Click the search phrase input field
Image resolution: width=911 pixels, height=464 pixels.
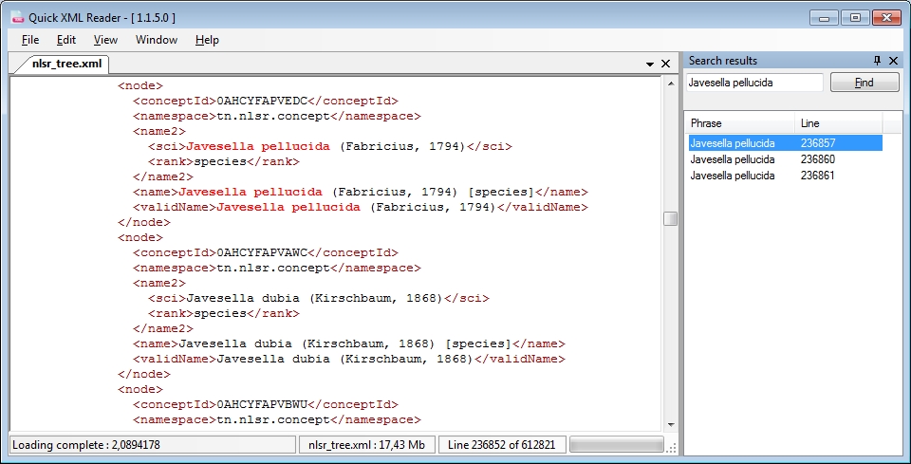tap(754, 83)
